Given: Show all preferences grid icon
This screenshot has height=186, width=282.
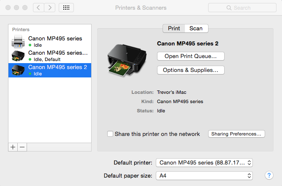Looking at the screenshot, I should [66, 8].
